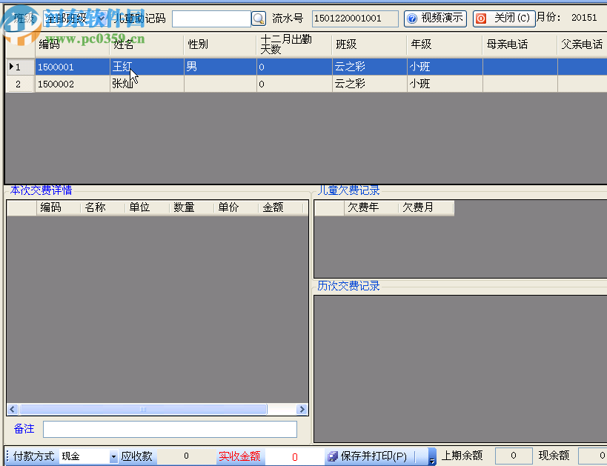Open the 全部班级 class dropdown
Screen dimensions: 607x466
[102, 19]
